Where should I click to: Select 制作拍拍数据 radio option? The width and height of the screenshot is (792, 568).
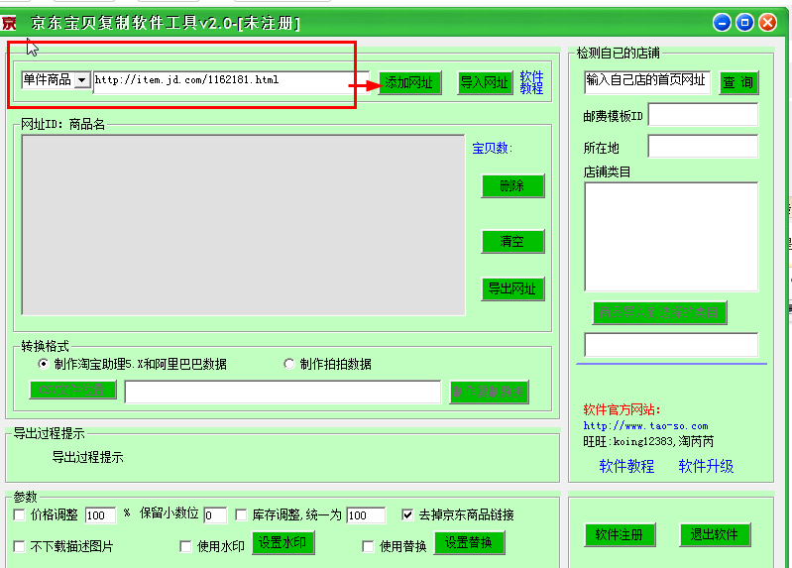click(x=288, y=364)
